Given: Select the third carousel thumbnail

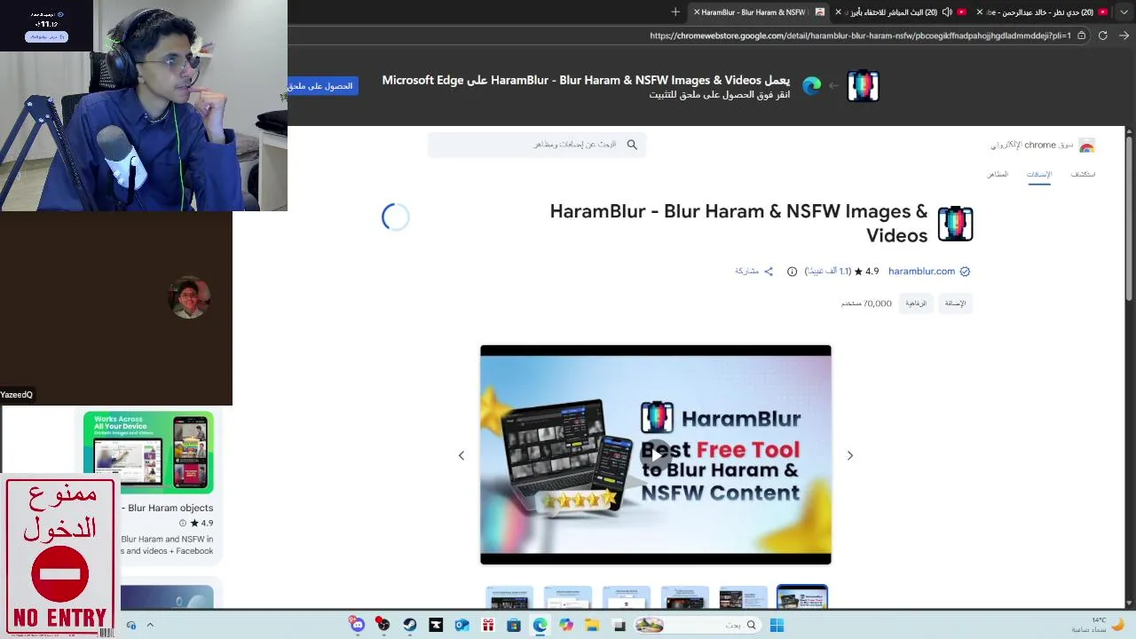Looking at the screenshot, I should pos(627,597).
